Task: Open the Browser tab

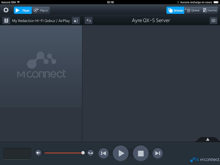Action: click(x=175, y=10)
